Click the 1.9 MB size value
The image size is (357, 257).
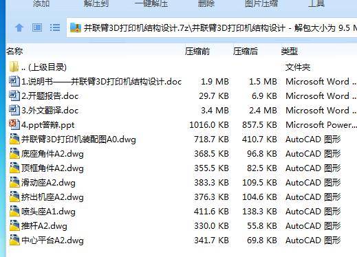pos(215,82)
